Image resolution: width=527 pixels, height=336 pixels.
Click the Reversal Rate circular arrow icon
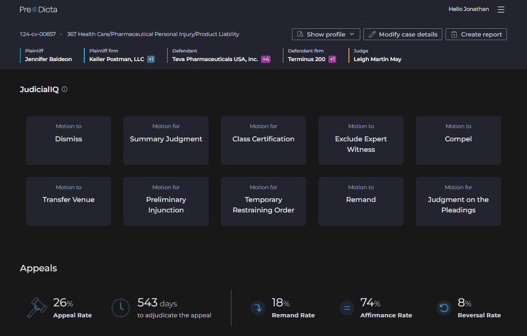[x=444, y=308]
